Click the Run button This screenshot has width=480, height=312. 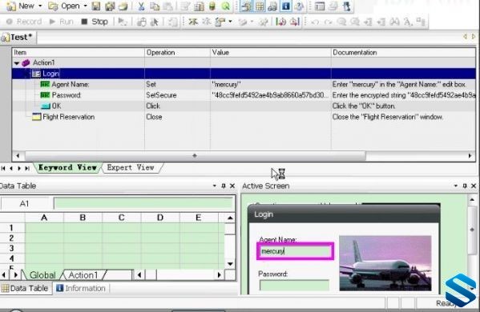62,22
